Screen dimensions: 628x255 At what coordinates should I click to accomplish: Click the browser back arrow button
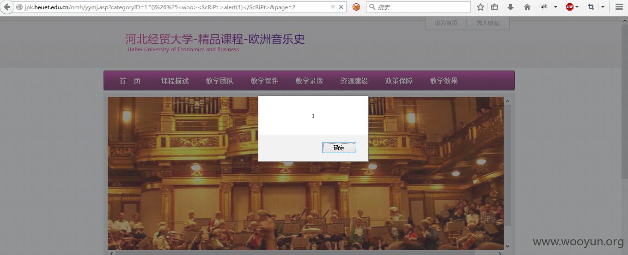(x=6, y=7)
